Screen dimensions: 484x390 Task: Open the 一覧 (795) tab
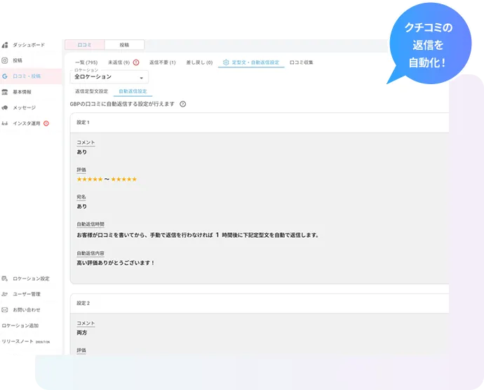tap(86, 62)
